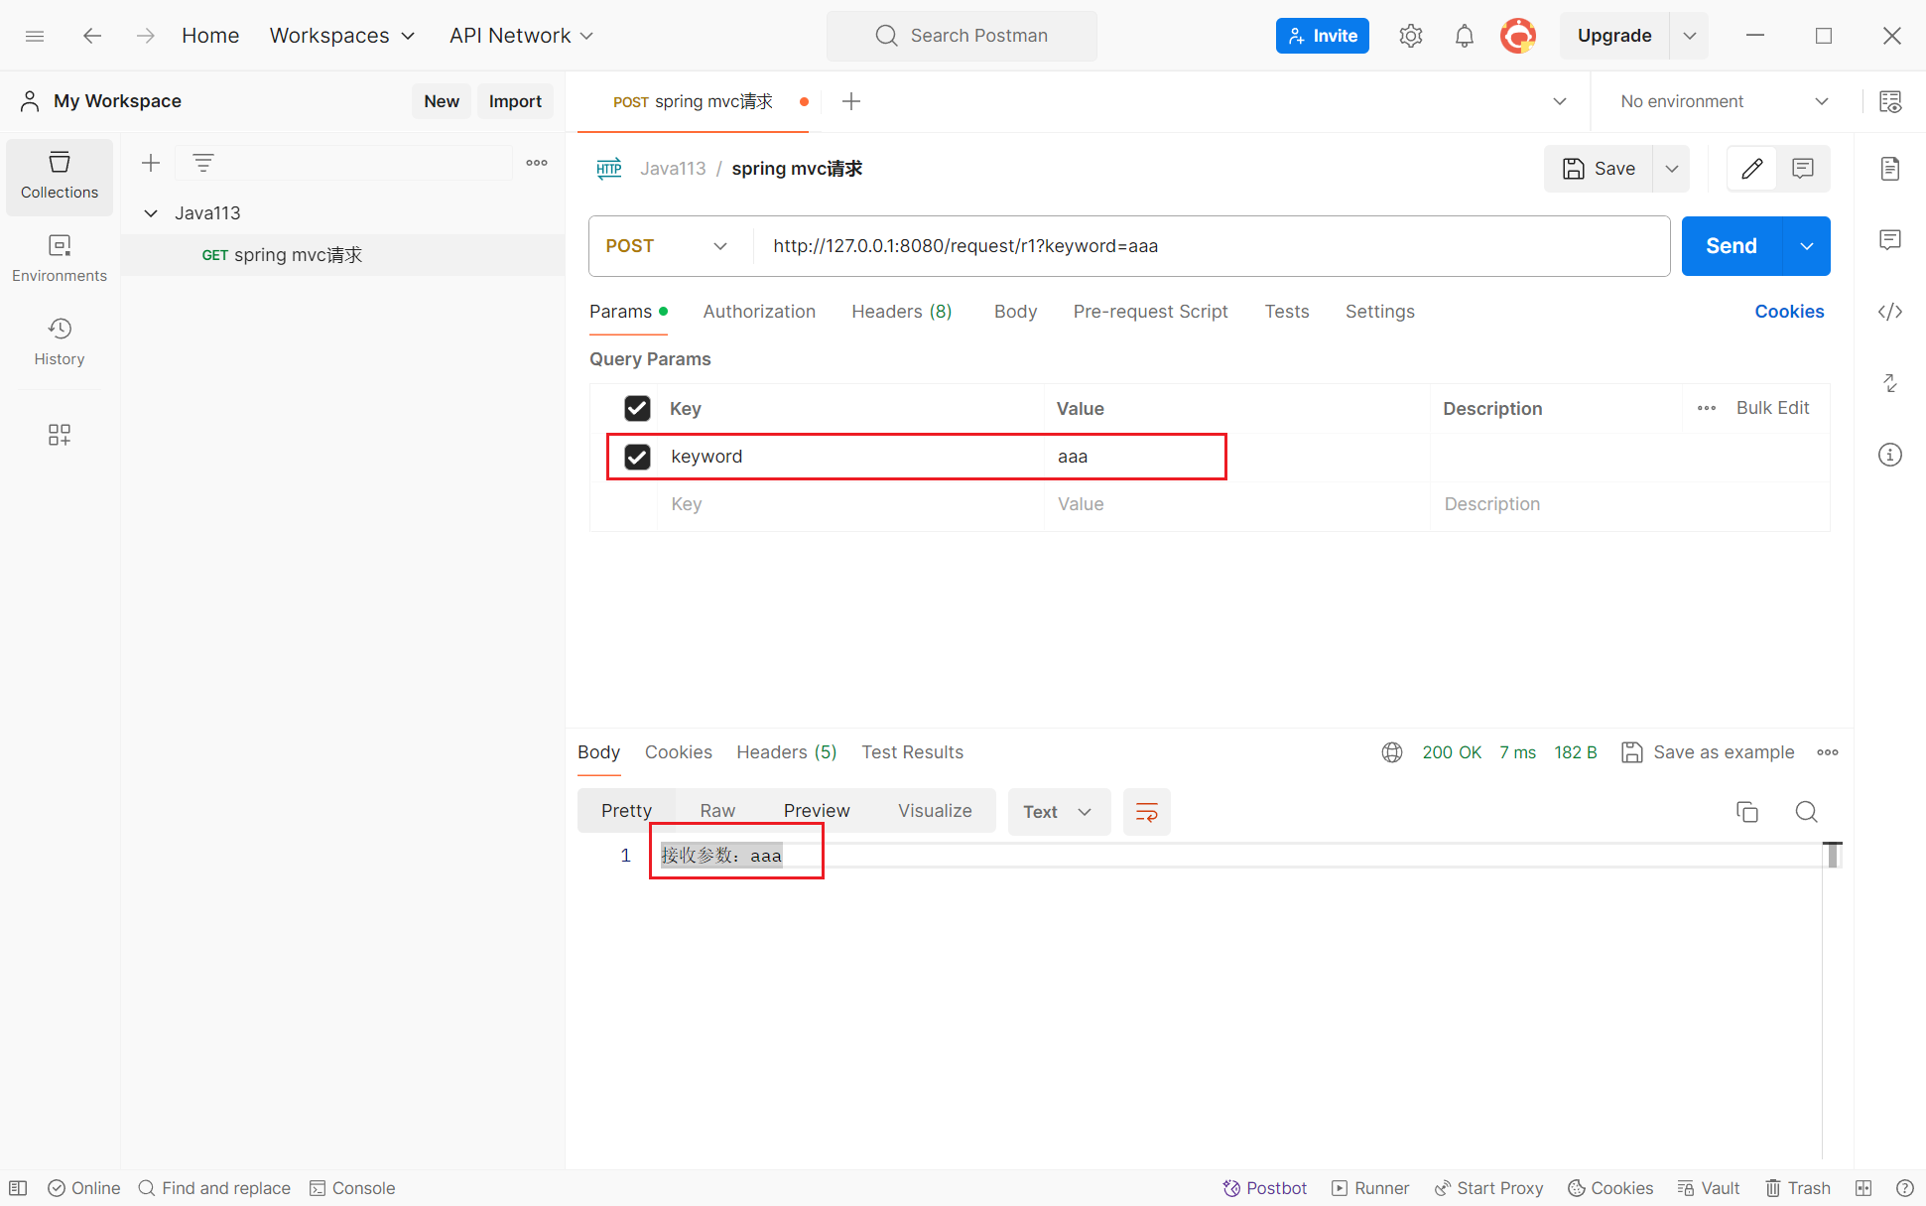Collapse the Java113 collection
This screenshot has width=1926, height=1206.
[x=151, y=213]
